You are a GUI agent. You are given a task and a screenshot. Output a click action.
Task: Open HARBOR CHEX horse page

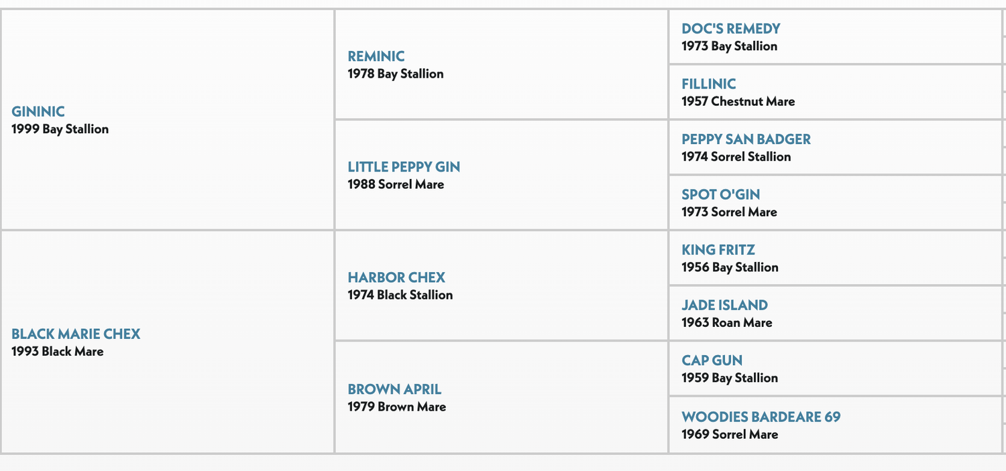[396, 277]
